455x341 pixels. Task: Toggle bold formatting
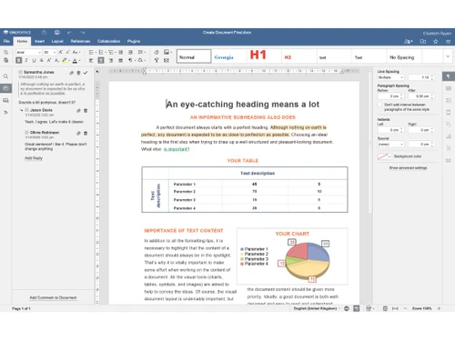point(19,60)
